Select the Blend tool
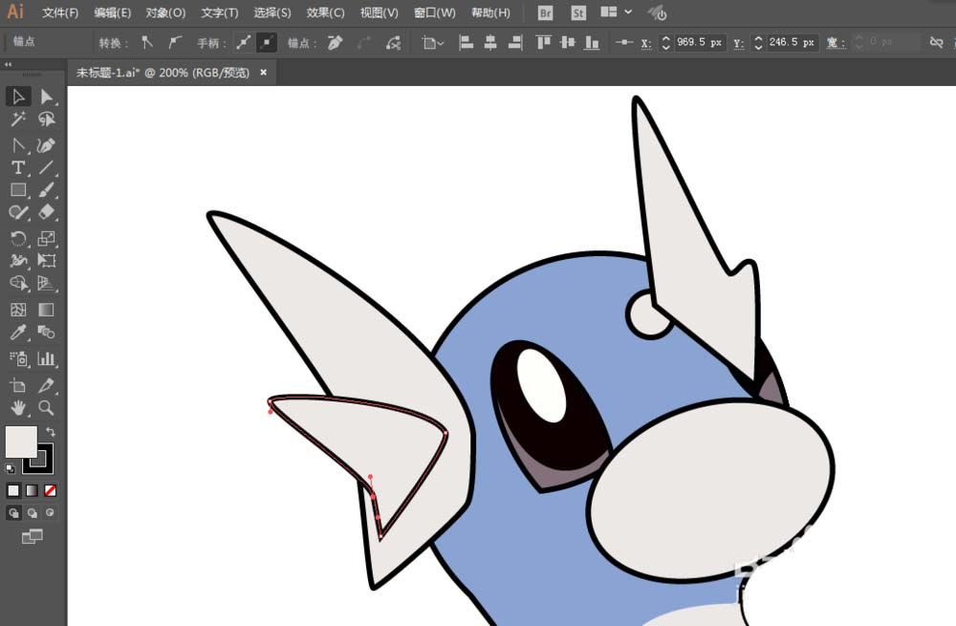Screen dimensions: 956x626 [x=46, y=333]
